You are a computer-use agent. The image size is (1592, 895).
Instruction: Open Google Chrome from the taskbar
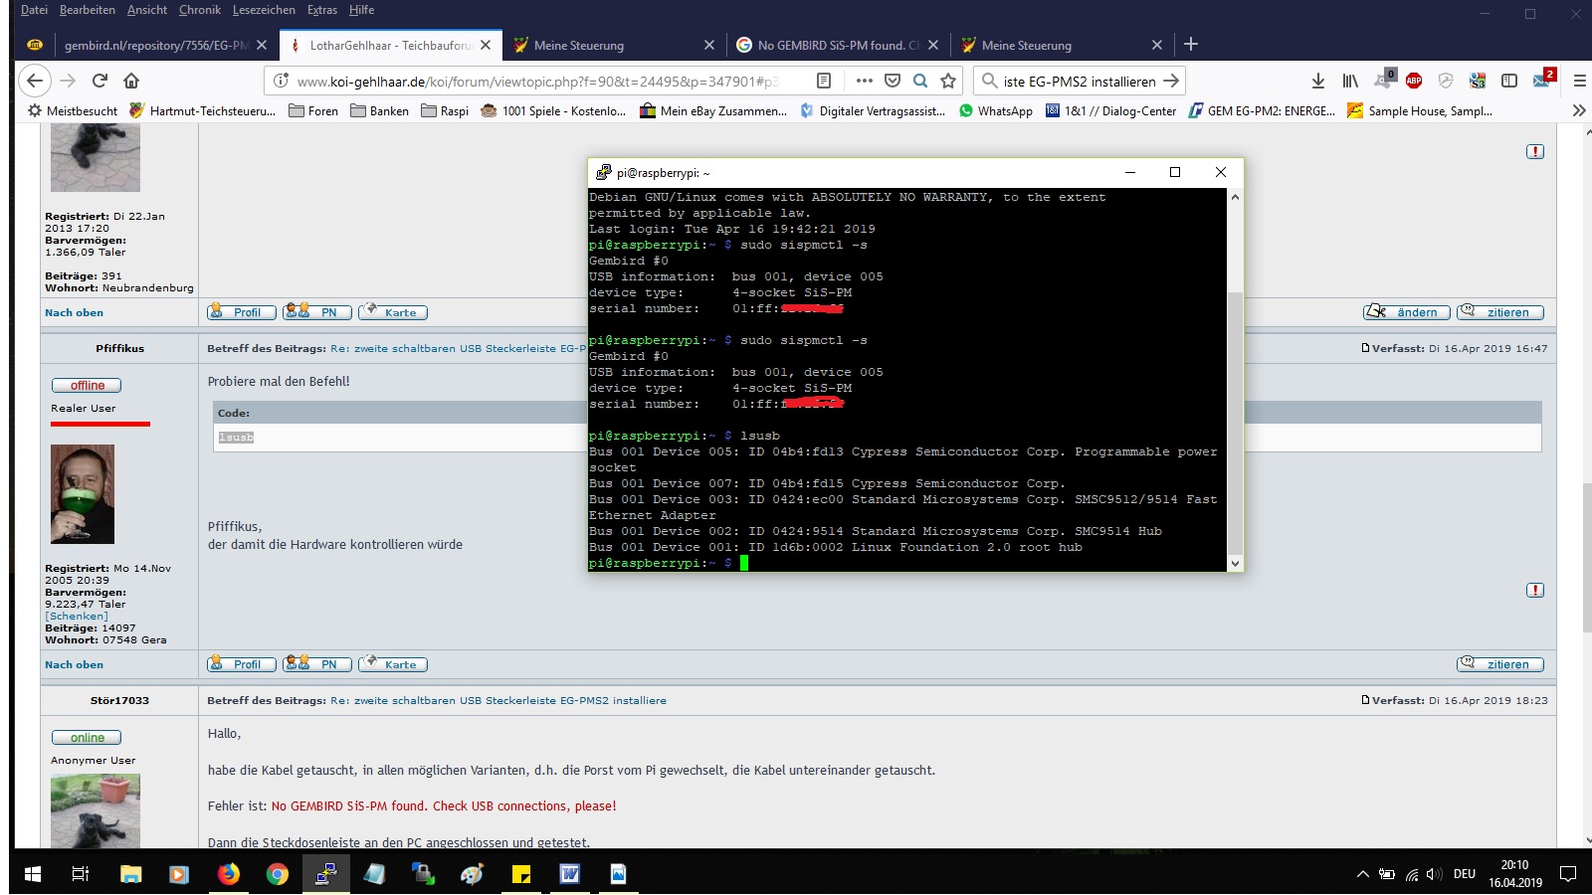[277, 874]
